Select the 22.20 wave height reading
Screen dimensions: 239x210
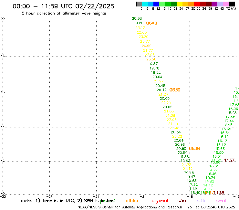(166, 103)
